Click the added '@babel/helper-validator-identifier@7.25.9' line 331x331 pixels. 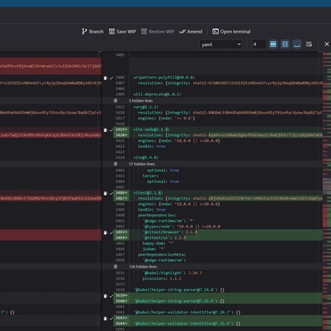(187, 323)
